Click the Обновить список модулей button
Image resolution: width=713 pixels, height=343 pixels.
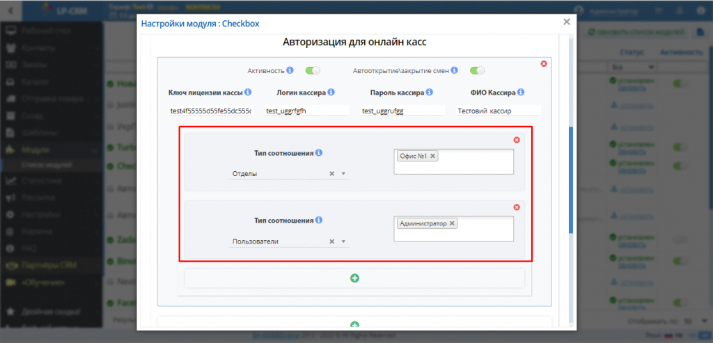click(x=636, y=32)
